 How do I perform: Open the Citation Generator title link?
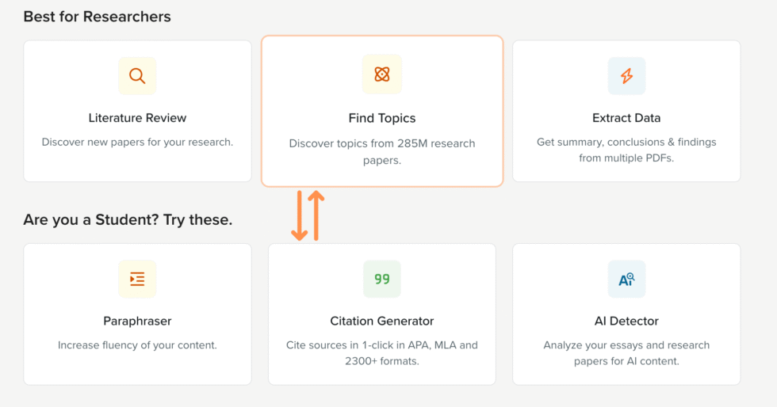point(382,321)
